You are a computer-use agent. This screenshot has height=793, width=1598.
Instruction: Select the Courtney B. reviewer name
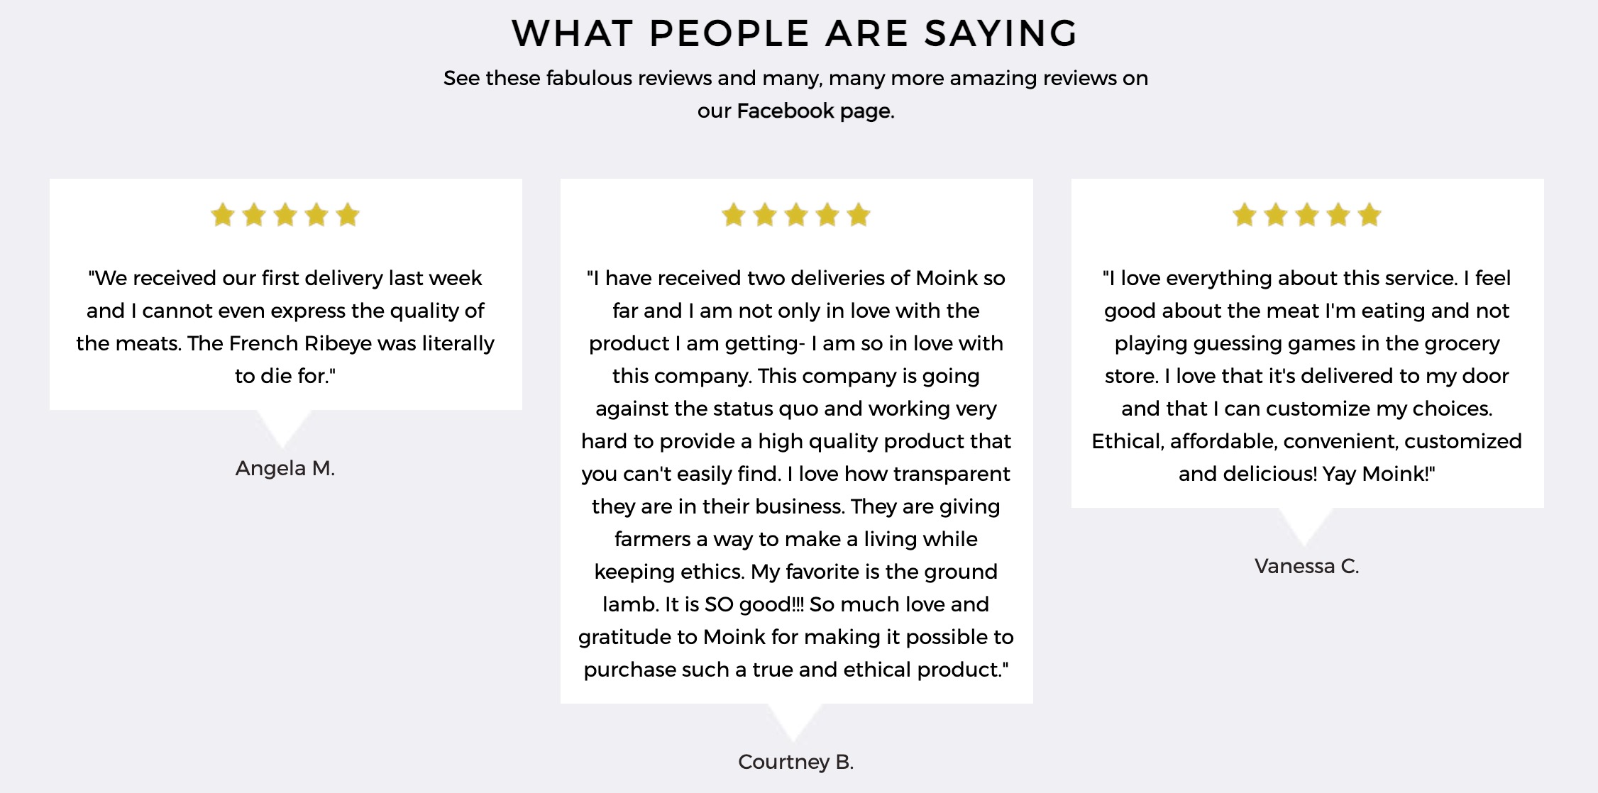tap(796, 762)
